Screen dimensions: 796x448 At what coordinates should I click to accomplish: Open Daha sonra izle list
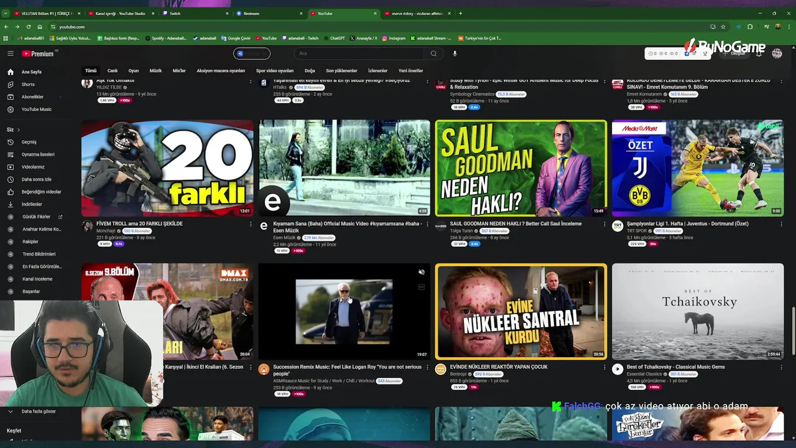tap(37, 179)
